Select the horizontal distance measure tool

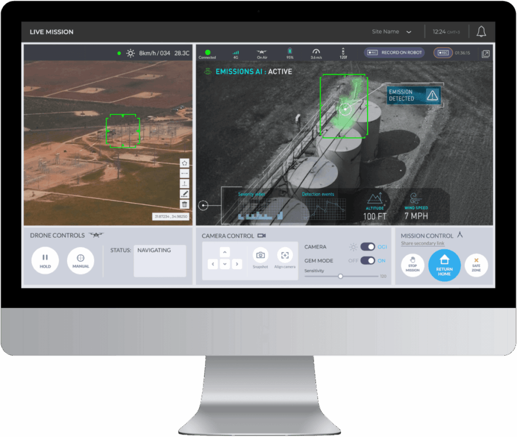point(185,174)
